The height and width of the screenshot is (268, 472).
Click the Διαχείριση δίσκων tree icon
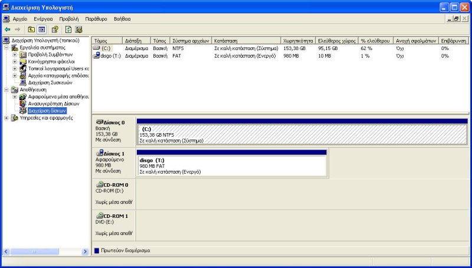pos(23,111)
